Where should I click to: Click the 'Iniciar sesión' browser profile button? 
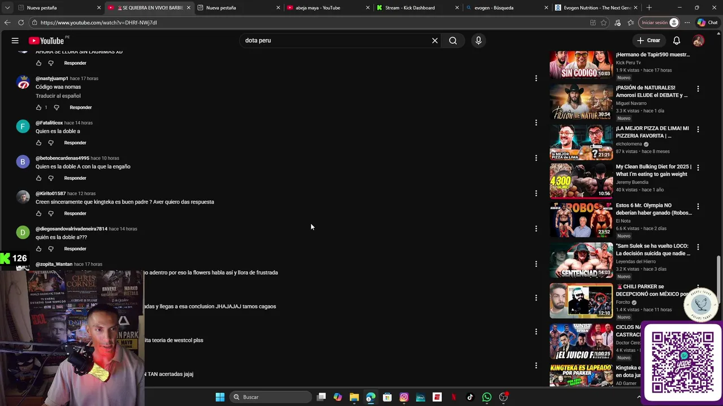(659, 23)
